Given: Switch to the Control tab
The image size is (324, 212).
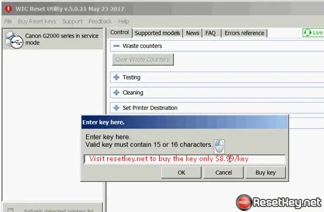Looking at the screenshot, I should 119,33.
